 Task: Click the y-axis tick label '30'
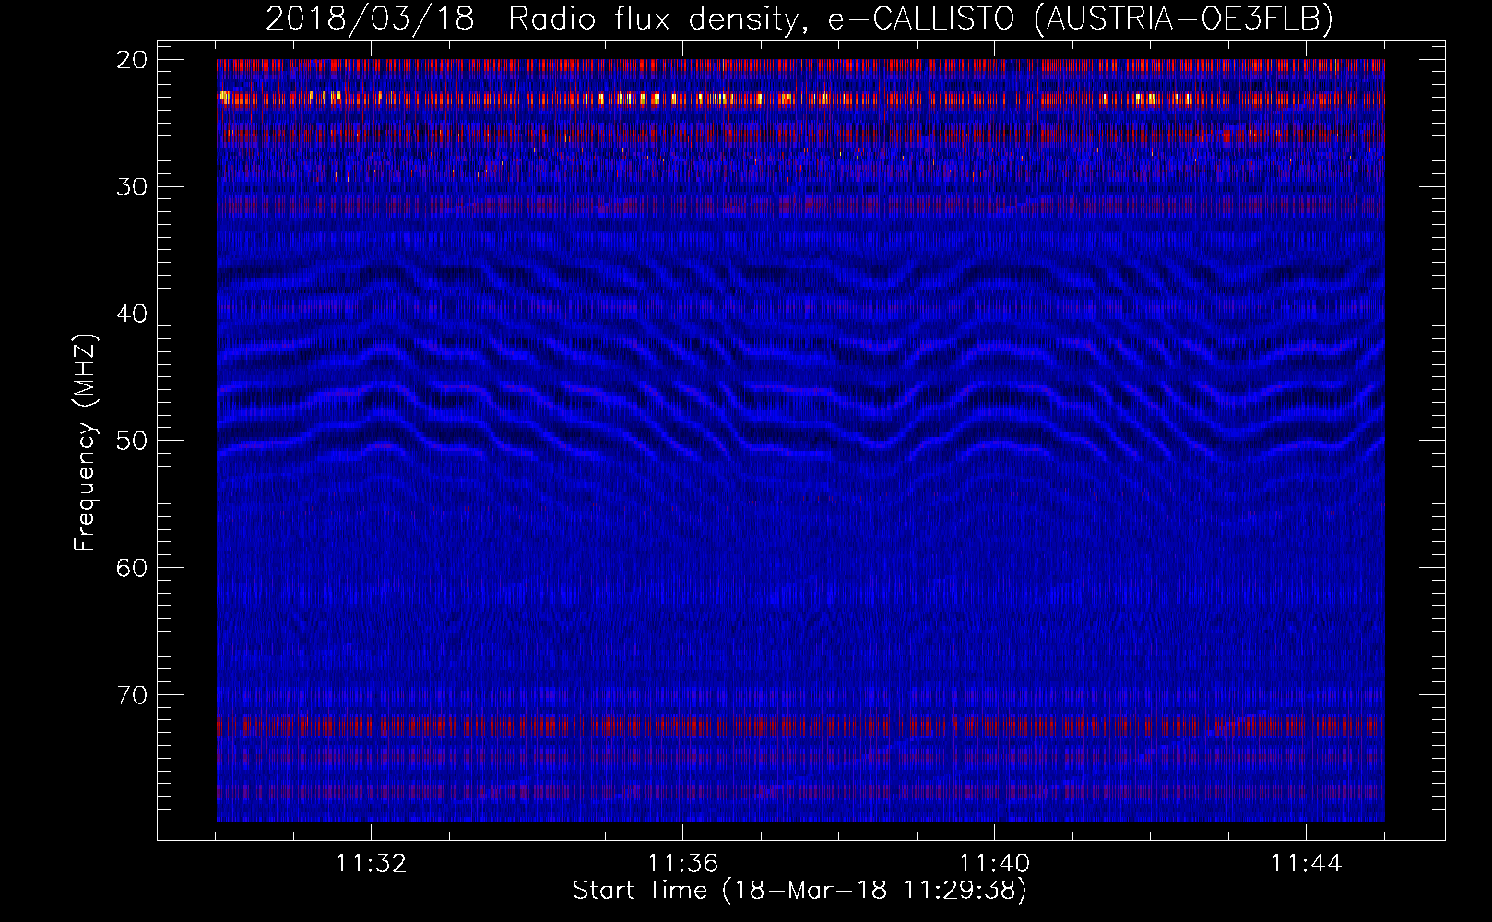(132, 187)
